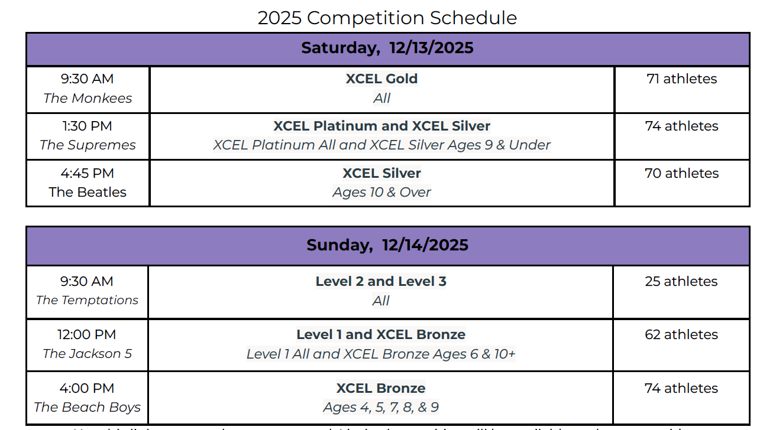Image resolution: width=776 pixels, height=430 pixels.
Task: Select the Sunday, 12/14/2025 header row
Action: pos(387,245)
